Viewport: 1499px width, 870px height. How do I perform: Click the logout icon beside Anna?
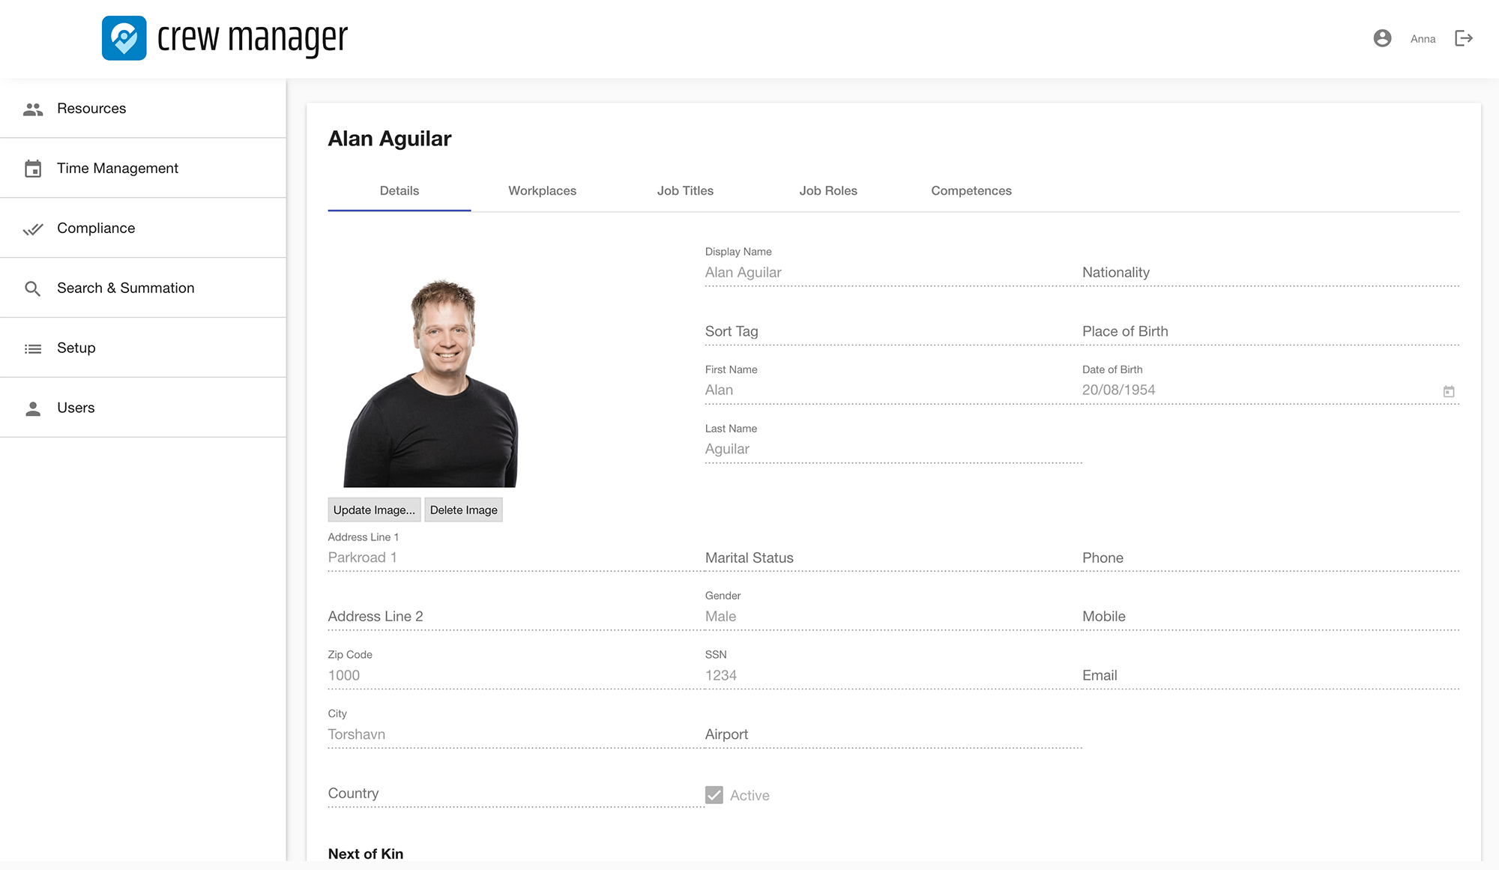coord(1464,38)
